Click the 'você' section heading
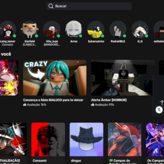The width and height of the screenshot is (164, 164). tap(6, 54)
